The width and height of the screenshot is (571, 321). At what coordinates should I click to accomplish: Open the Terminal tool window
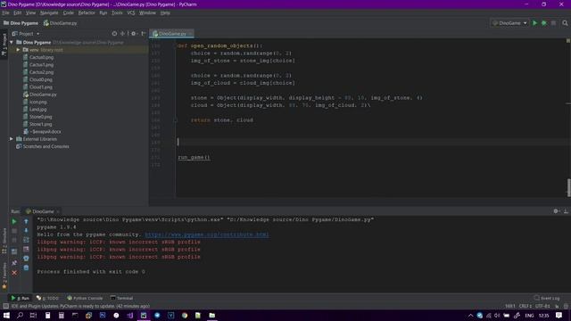tap(122, 298)
